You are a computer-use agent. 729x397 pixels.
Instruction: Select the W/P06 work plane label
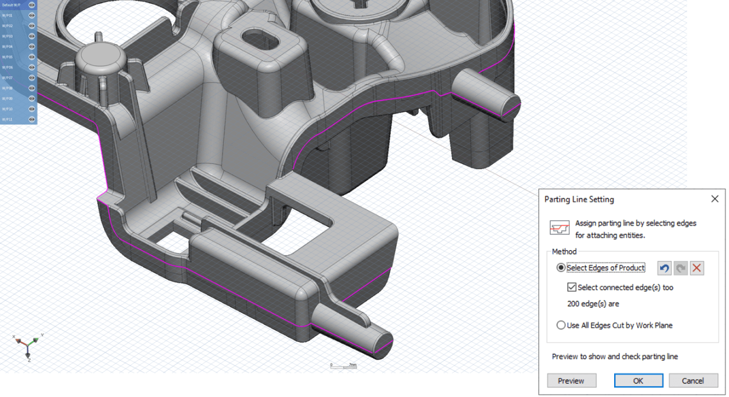[7, 67]
